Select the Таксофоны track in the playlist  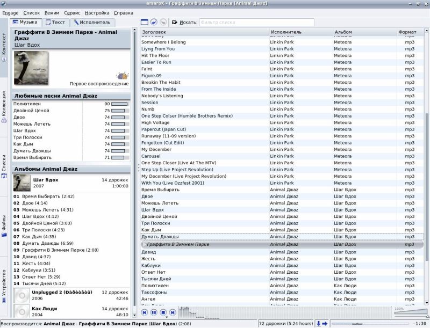click(x=282, y=293)
